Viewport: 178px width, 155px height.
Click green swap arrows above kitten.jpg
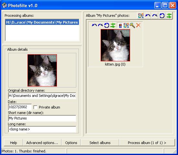[x=113, y=25]
